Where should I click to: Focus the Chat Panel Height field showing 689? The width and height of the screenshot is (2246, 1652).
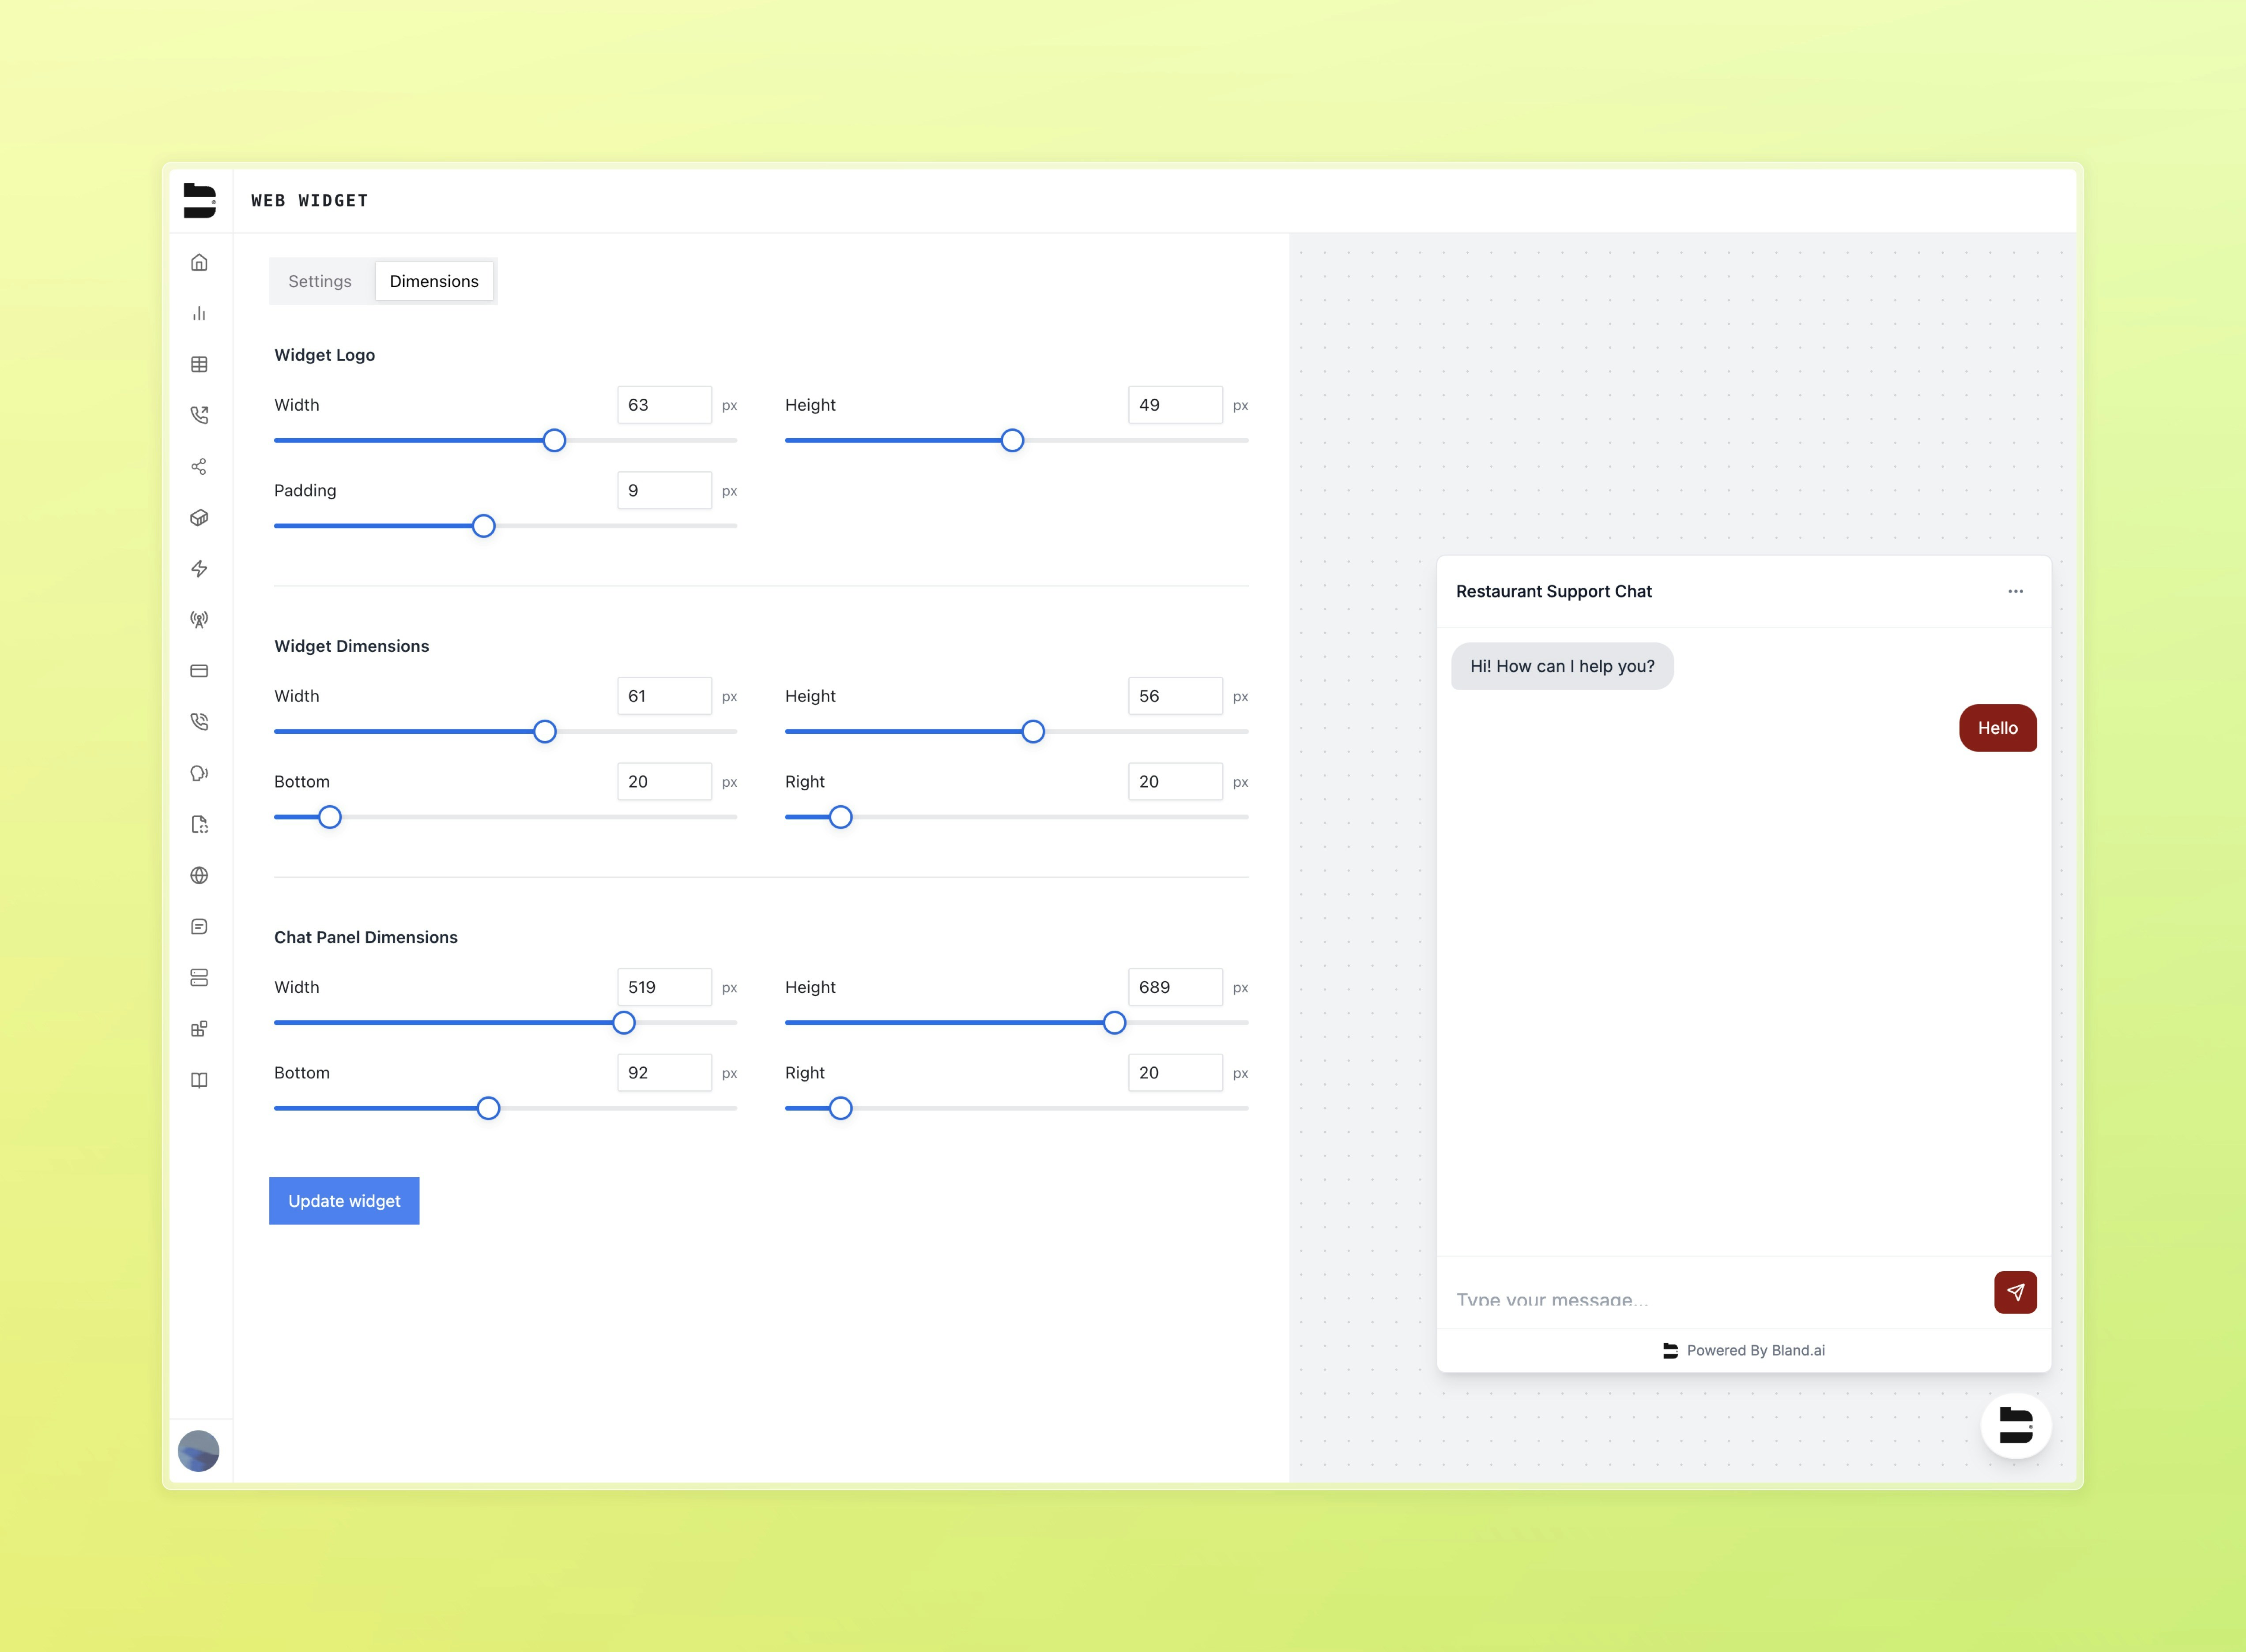(x=1176, y=987)
